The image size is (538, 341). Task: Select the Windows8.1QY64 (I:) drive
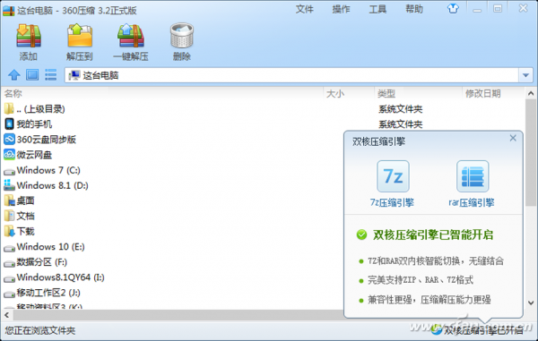54,277
